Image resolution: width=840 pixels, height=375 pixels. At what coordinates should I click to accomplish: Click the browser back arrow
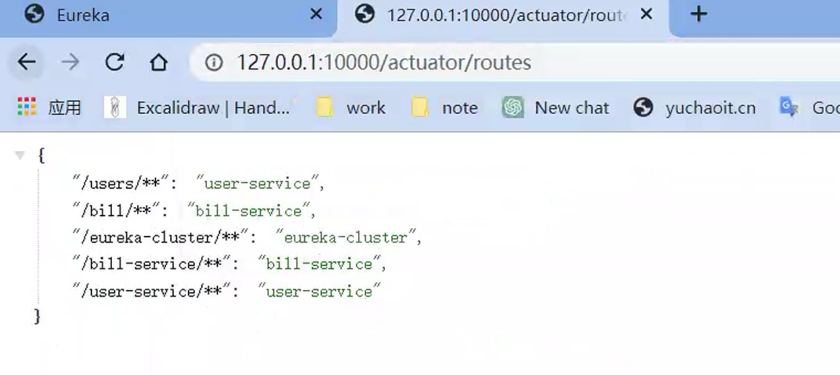tap(27, 63)
